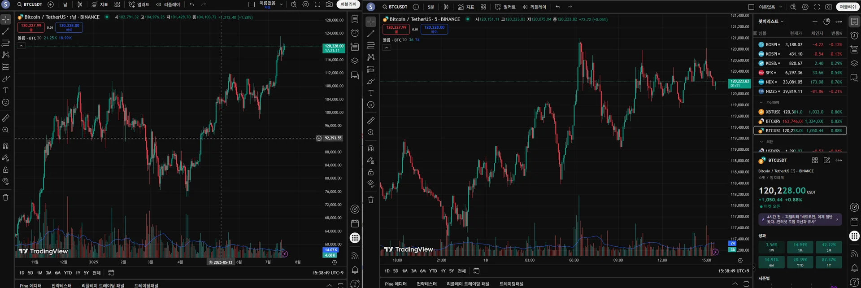Open the watchlist panel icon in the right window
861x288 pixels.
[x=854, y=22]
